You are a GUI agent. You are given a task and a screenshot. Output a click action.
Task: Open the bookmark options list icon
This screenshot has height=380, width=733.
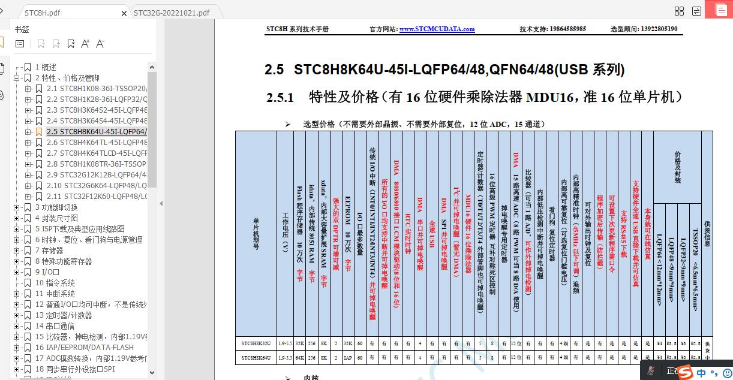20,44
